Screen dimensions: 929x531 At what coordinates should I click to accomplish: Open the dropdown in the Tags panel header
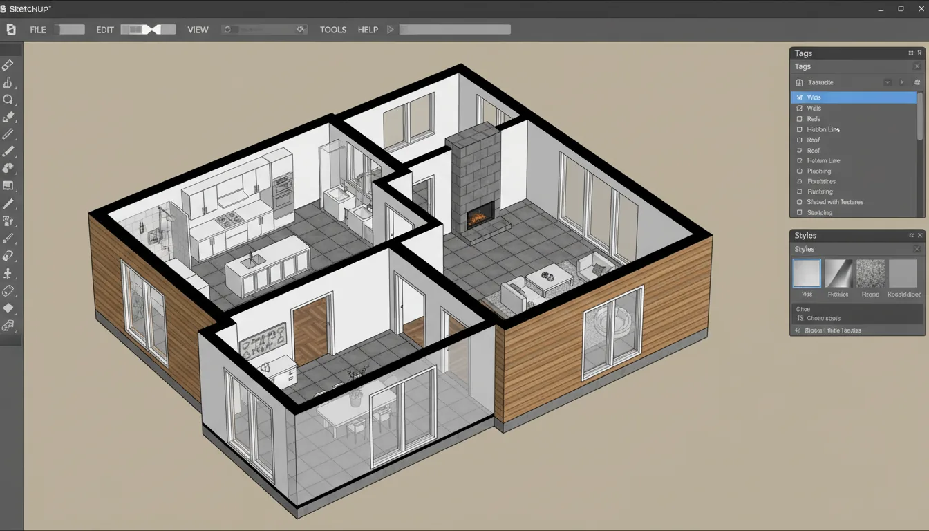888,82
